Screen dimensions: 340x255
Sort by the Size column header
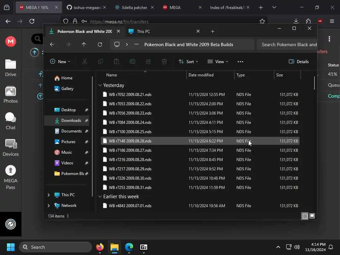(280, 75)
